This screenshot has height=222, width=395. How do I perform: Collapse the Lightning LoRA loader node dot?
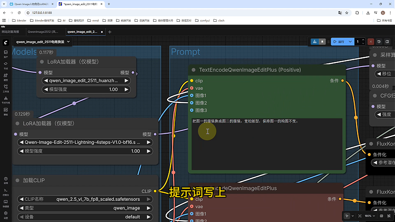tap(18, 123)
